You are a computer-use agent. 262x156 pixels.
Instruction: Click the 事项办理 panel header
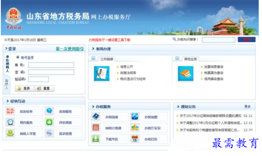(172, 49)
